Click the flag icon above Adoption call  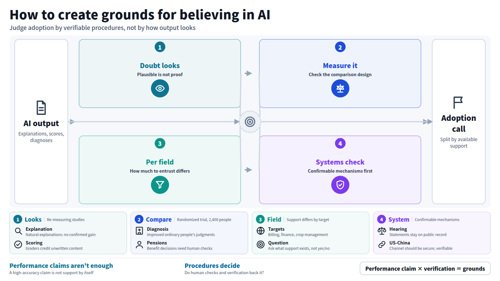point(458,102)
